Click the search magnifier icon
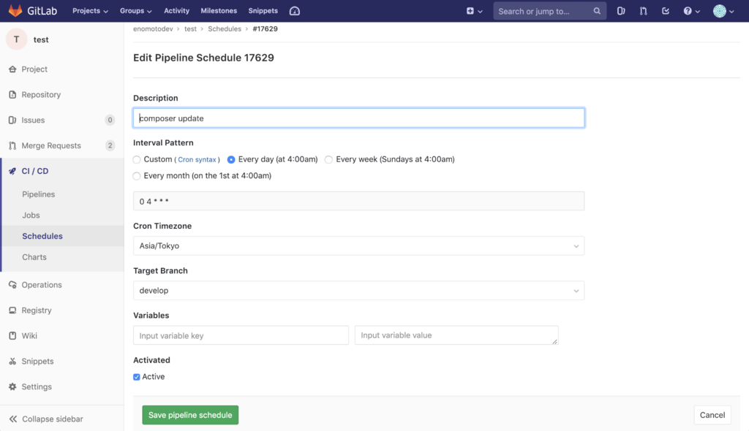The width and height of the screenshot is (749, 431). coord(597,11)
